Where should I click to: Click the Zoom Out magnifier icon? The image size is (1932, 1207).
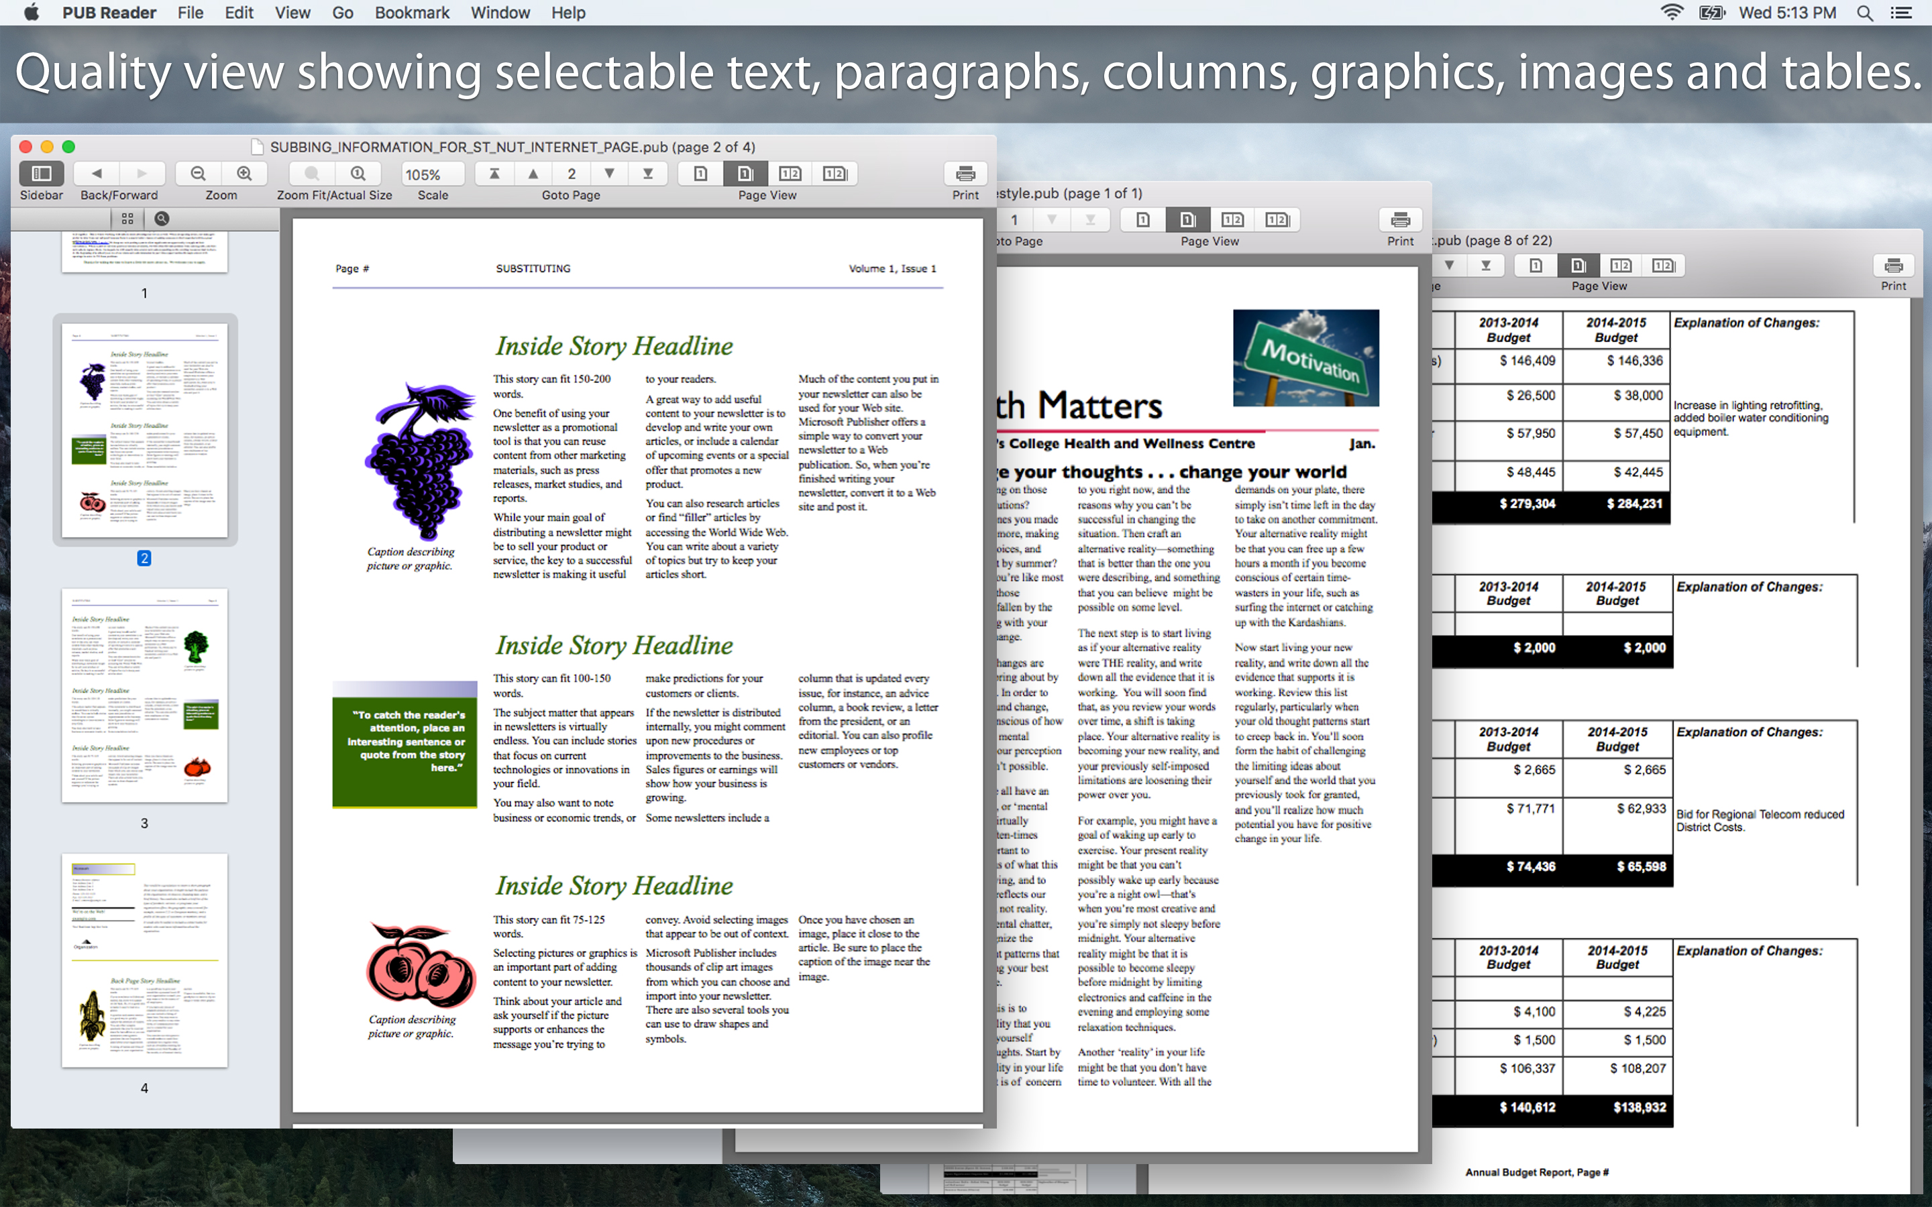(x=199, y=174)
